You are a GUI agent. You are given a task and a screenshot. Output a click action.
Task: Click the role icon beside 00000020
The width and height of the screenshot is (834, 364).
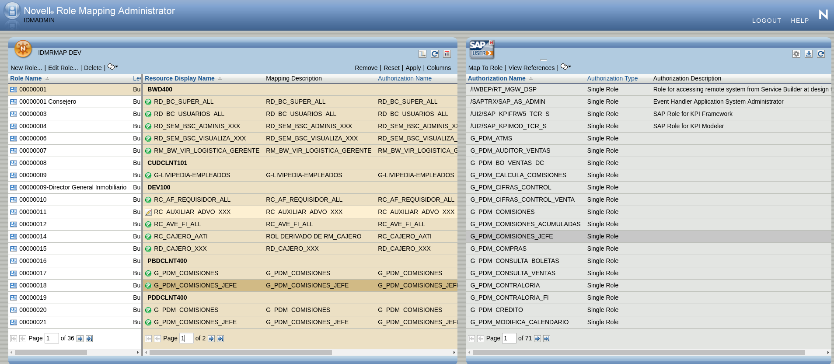(x=14, y=310)
